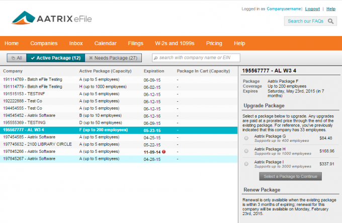342x223 pixels.
Task: Switch to Needs Package (27) filter
Action: pyautogui.click(x=113, y=58)
